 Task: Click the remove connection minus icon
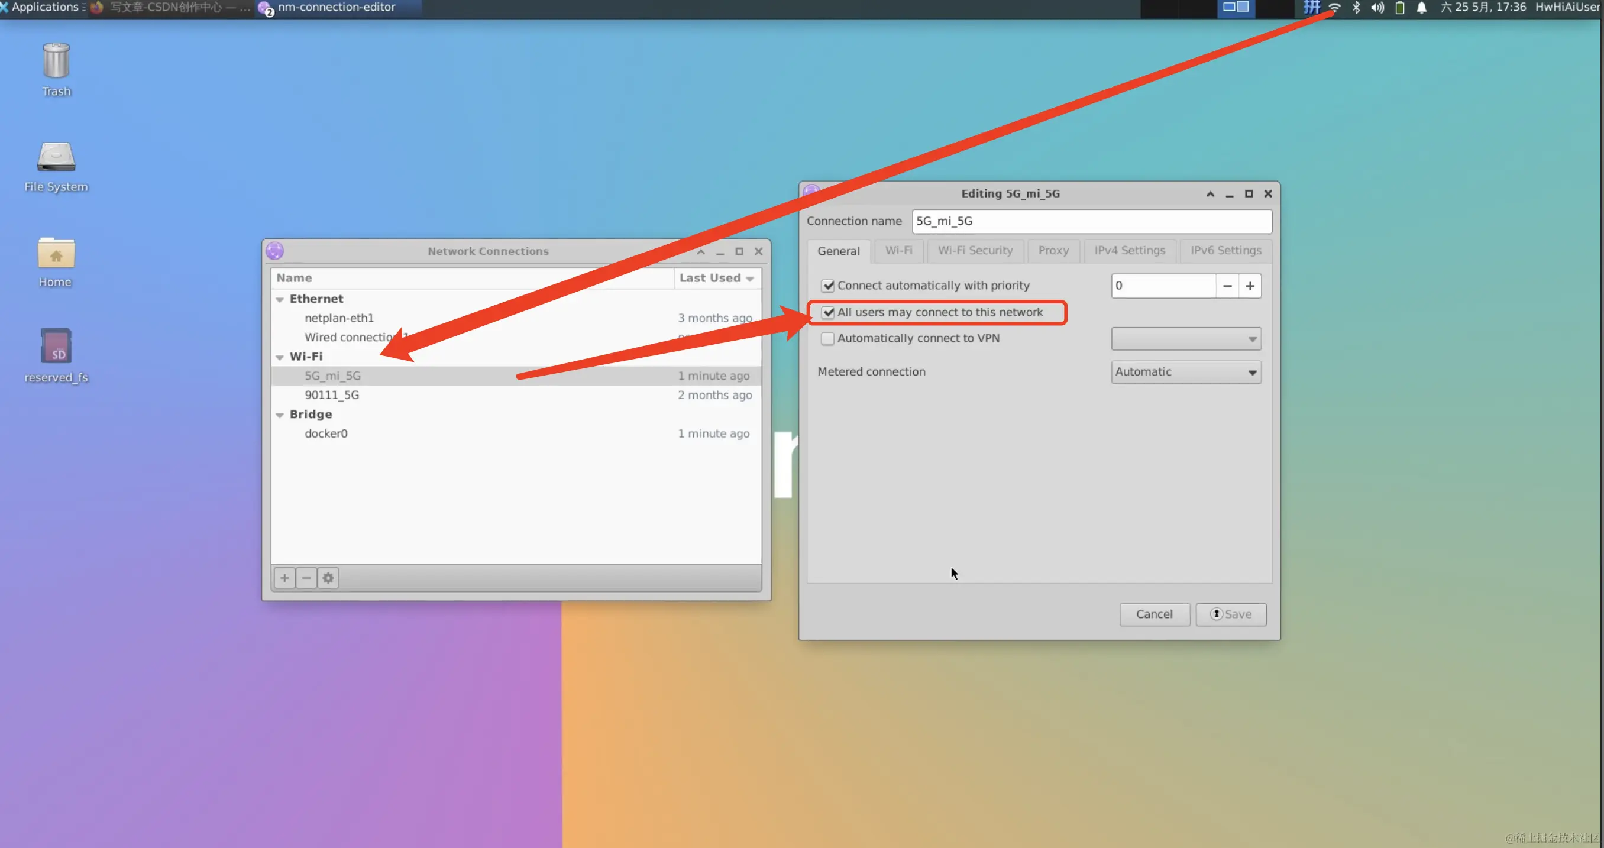[306, 578]
